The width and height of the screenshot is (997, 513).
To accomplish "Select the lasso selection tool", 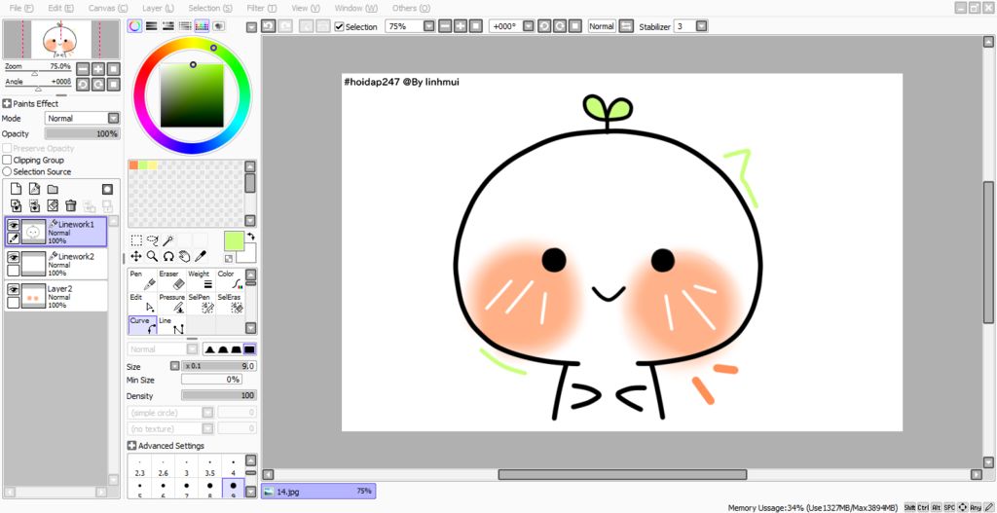I will (x=153, y=240).
